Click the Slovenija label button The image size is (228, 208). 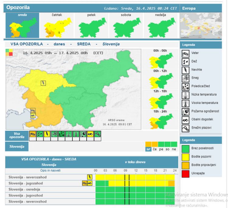17,147
